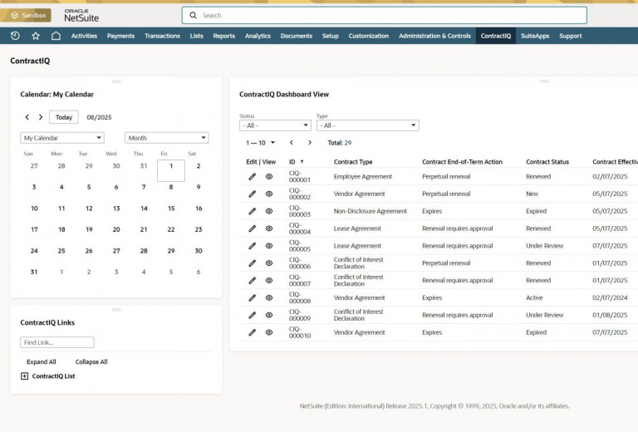View contract CIQ-000003 with eye icon

(x=269, y=211)
